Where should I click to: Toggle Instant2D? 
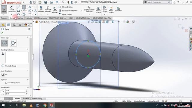tap(118, 9)
